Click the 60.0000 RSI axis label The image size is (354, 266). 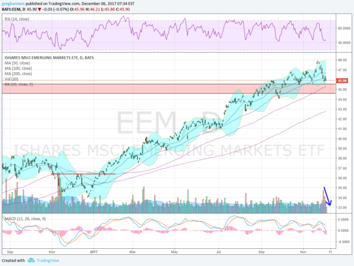click(344, 28)
